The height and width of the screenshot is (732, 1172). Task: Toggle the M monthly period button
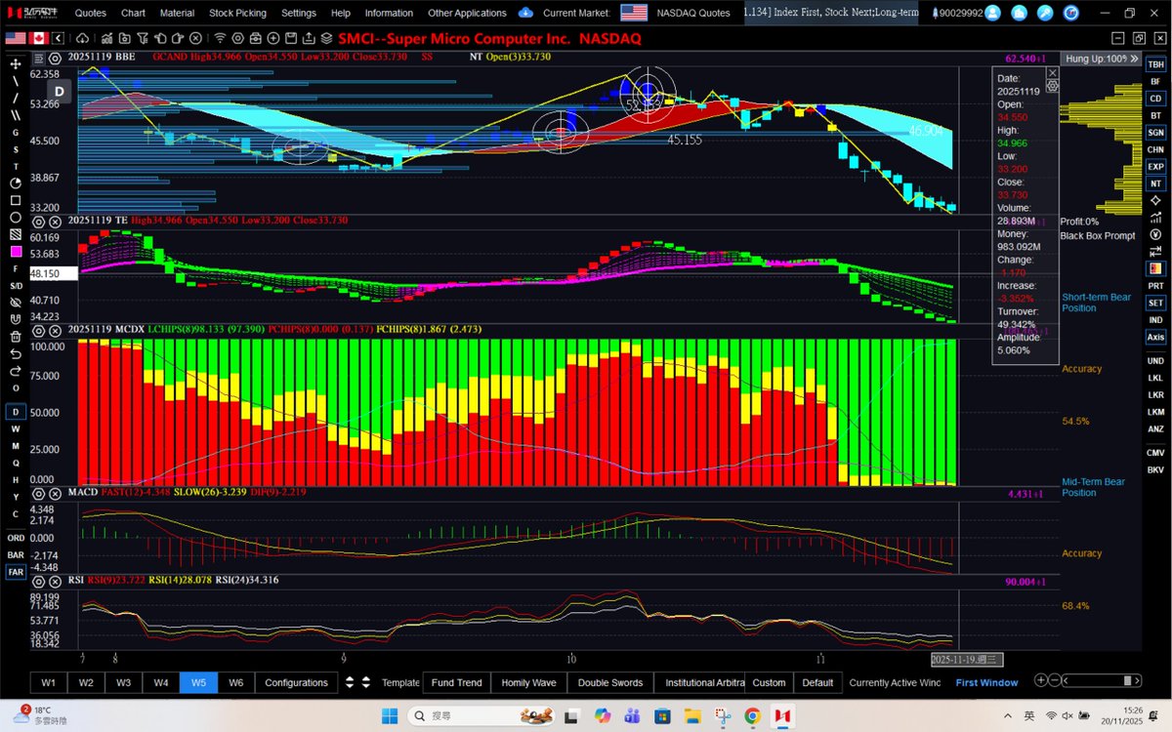(x=16, y=445)
